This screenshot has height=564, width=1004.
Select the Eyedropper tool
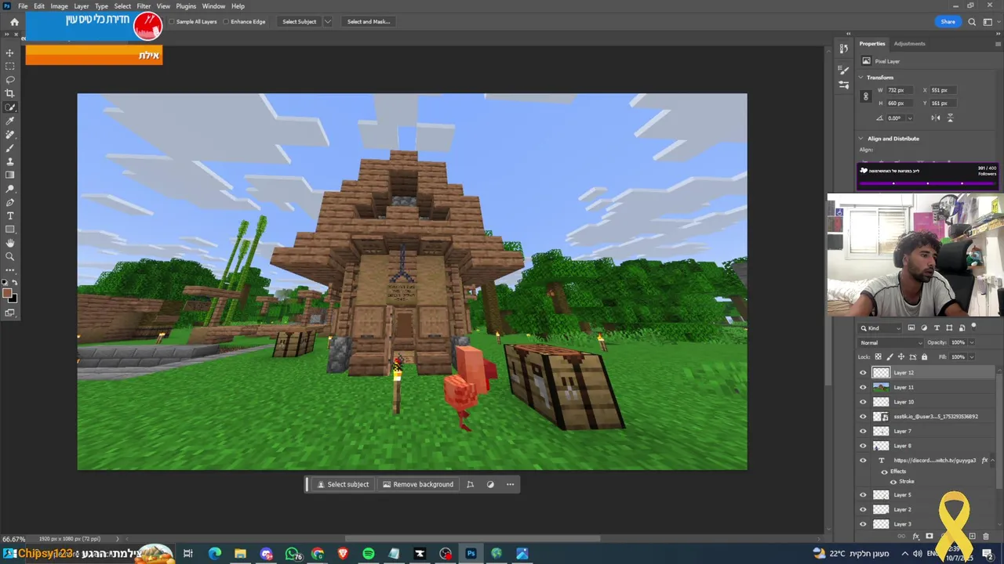(x=10, y=121)
